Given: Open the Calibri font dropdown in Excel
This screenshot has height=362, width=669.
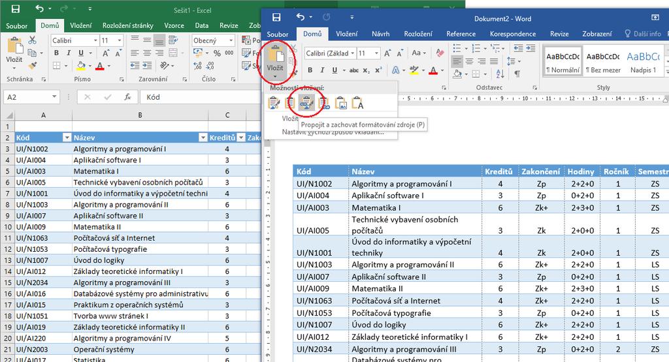Looking at the screenshot, I should (x=95, y=40).
